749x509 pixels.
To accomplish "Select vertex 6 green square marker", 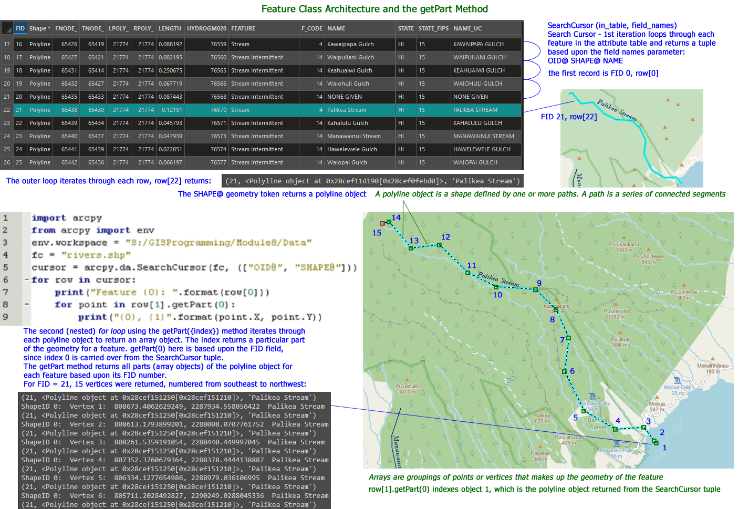I will (x=565, y=371).
